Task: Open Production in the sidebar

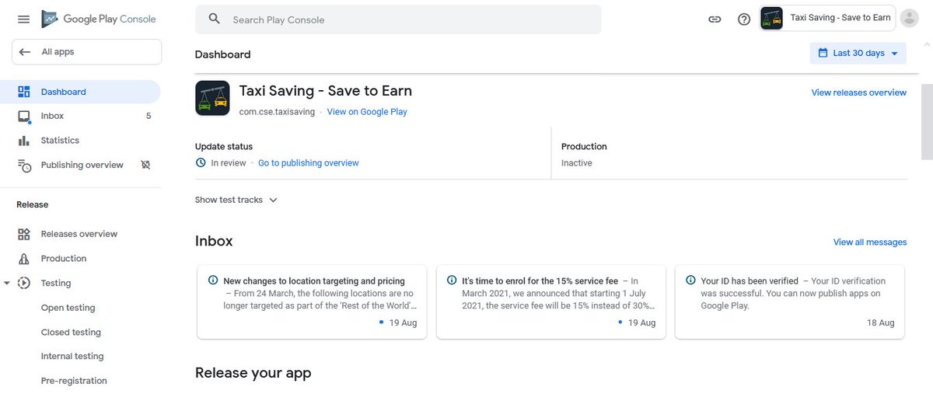Action: pos(64,259)
